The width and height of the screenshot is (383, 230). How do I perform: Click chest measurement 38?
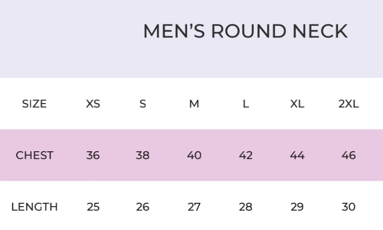142,155
